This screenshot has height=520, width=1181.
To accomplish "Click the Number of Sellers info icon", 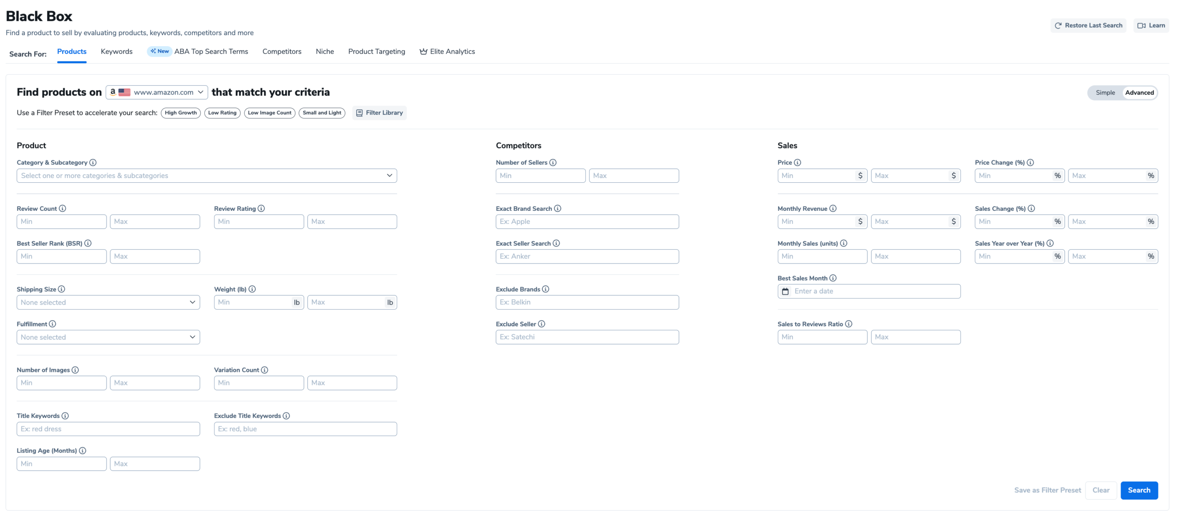I will click(x=553, y=162).
